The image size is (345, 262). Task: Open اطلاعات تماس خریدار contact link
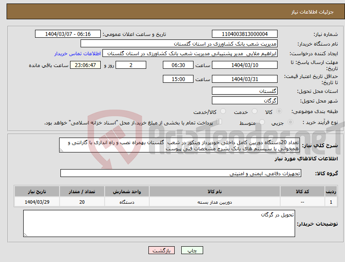tap(77, 53)
